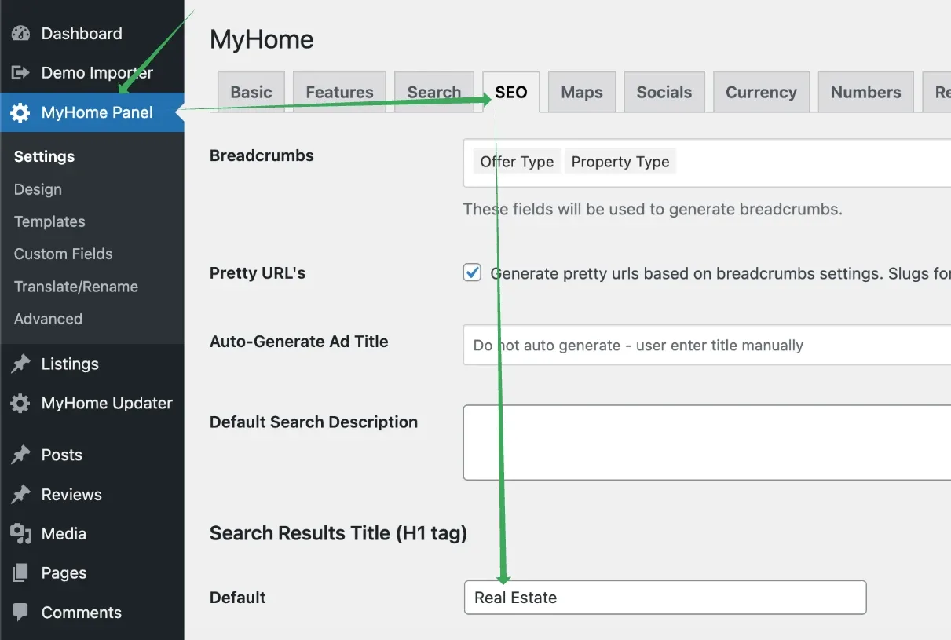Open the Reviews menu
The image size is (951, 640).
[92, 494]
